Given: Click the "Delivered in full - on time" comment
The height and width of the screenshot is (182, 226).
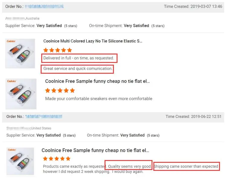Looking at the screenshot, I should pos(79,58).
